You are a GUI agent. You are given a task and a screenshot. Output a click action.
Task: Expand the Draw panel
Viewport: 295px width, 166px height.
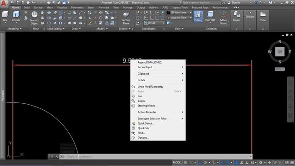(x=76, y=29)
